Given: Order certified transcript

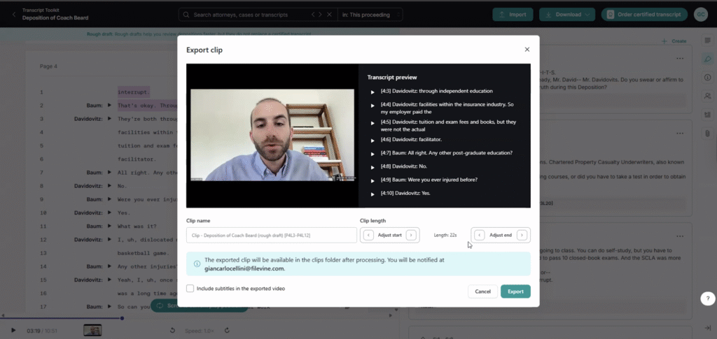Looking at the screenshot, I should (644, 15).
